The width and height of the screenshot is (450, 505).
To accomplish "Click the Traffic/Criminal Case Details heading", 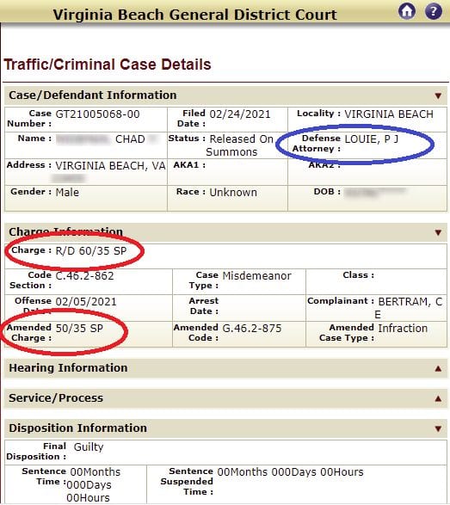I will pos(108,65).
